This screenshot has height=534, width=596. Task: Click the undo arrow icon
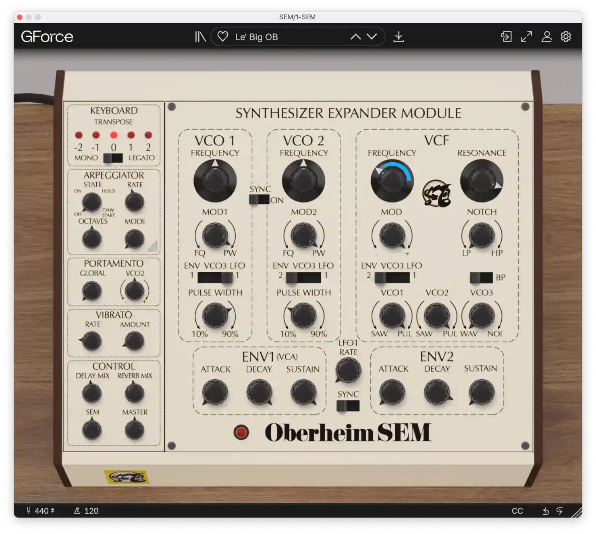tap(546, 511)
